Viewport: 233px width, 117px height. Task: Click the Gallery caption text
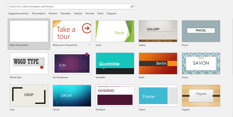(x=142, y=45)
